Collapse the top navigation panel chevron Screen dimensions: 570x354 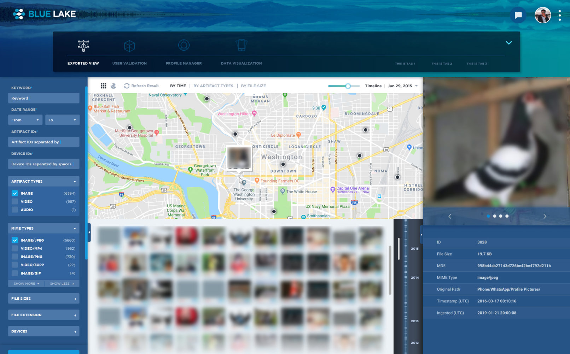pyautogui.click(x=508, y=43)
